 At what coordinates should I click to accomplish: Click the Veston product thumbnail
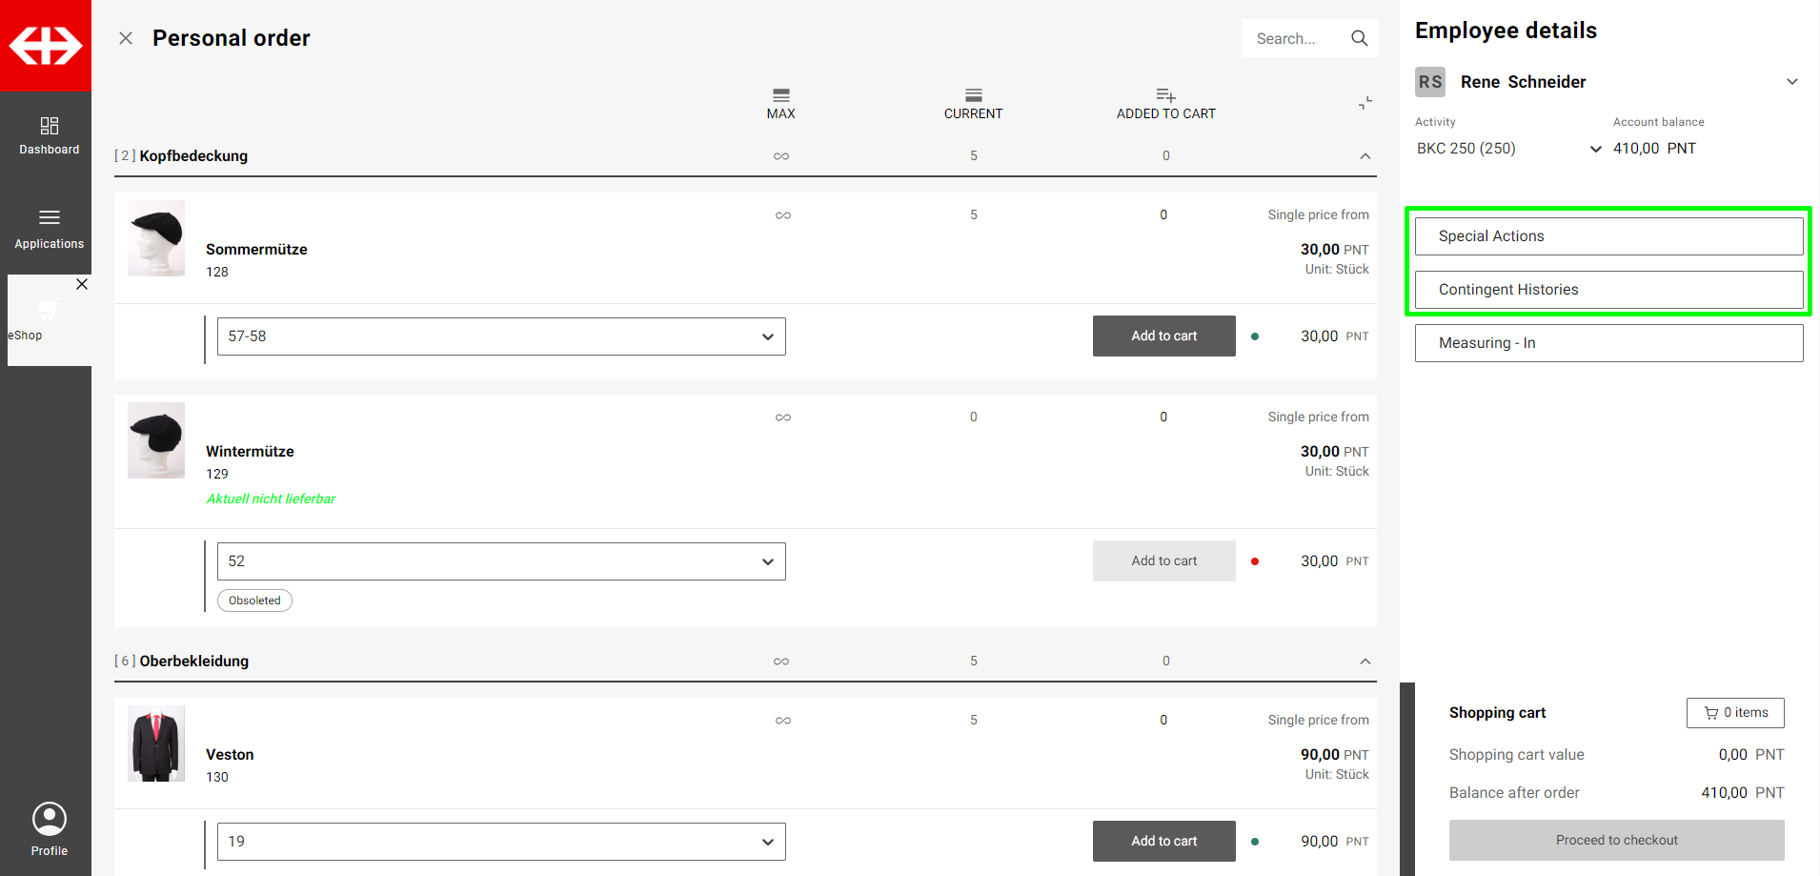coord(156,744)
